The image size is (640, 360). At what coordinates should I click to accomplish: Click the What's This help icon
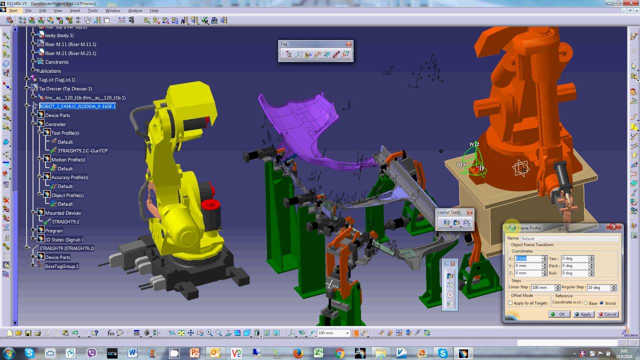[x=95, y=333]
